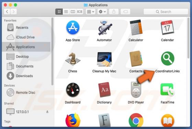Eject the 127.0.0.1 shared computer

point(47,112)
